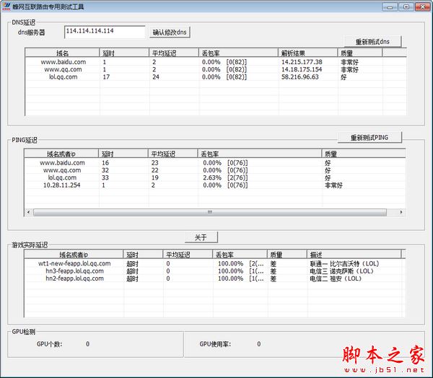Minimize the window
Image resolution: width=433 pixels, height=378 pixels.
point(390,6)
